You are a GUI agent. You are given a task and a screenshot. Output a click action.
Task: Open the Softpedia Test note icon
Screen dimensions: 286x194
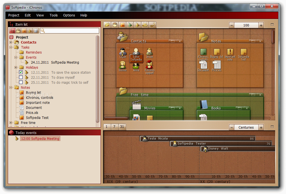pyautogui.click(x=244, y=54)
